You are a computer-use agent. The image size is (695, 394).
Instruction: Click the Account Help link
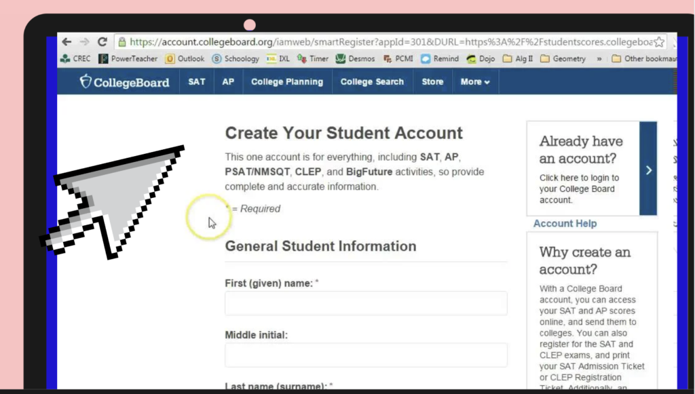(565, 224)
